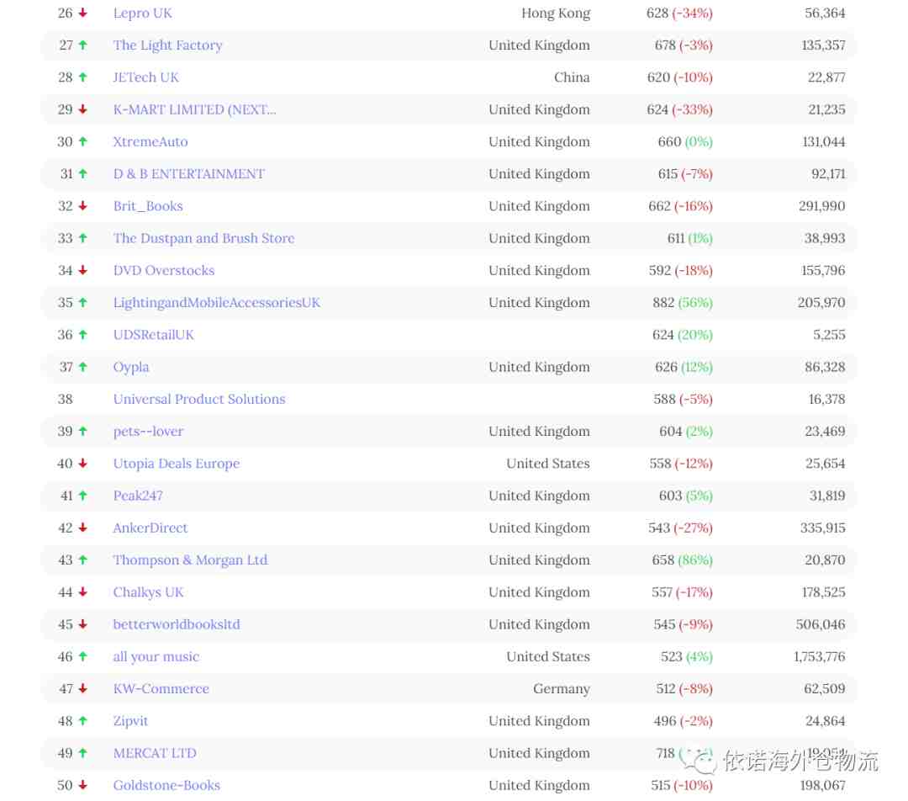The width and height of the screenshot is (908, 801).
Task: Open The Light Factory seller page
Action: point(168,45)
